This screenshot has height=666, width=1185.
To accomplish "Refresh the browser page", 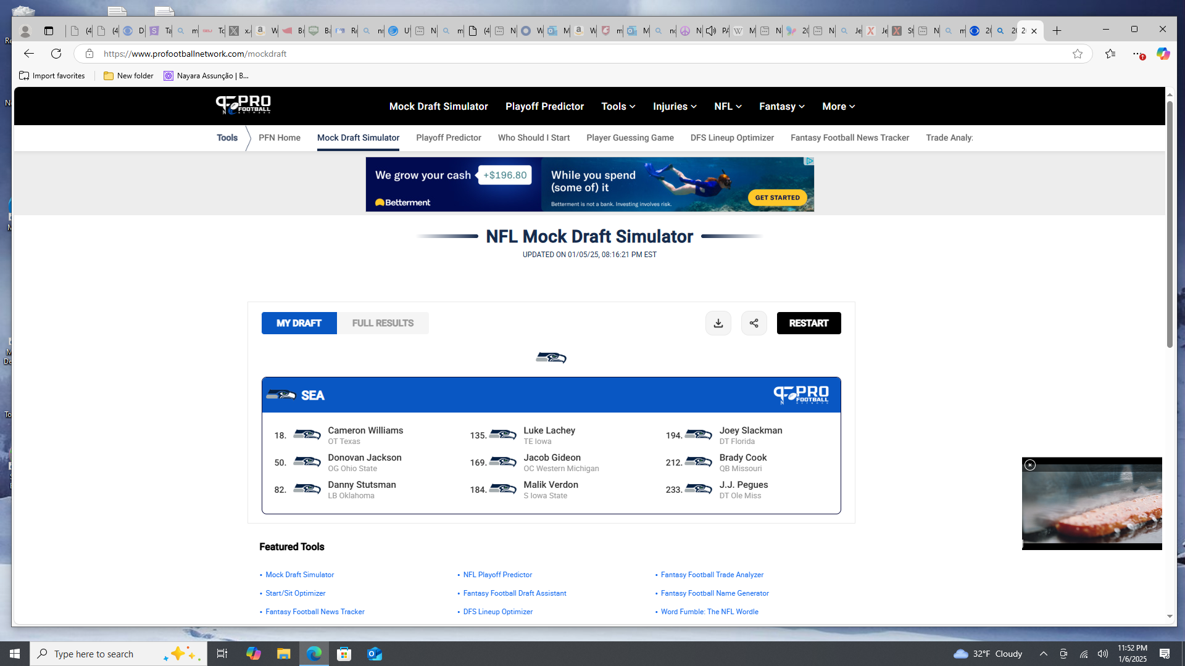I will (x=56, y=54).
